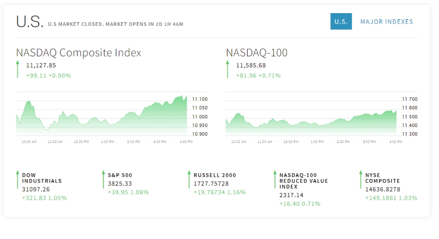The height and width of the screenshot is (239, 439).
Task: Click the NASDAQ Composite intraday chart
Action: click(x=101, y=116)
